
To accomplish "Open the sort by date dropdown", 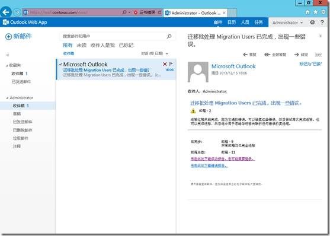I will click(x=155, y=53).
